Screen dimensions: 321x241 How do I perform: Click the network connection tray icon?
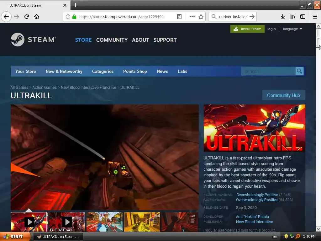[x=292, y=237]
